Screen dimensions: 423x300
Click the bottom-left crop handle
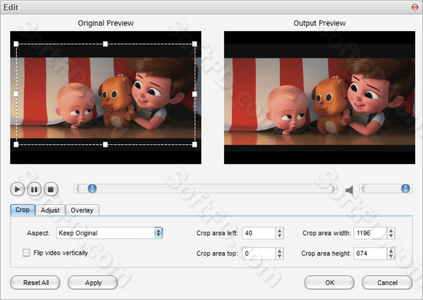click(x=16, y=144)
